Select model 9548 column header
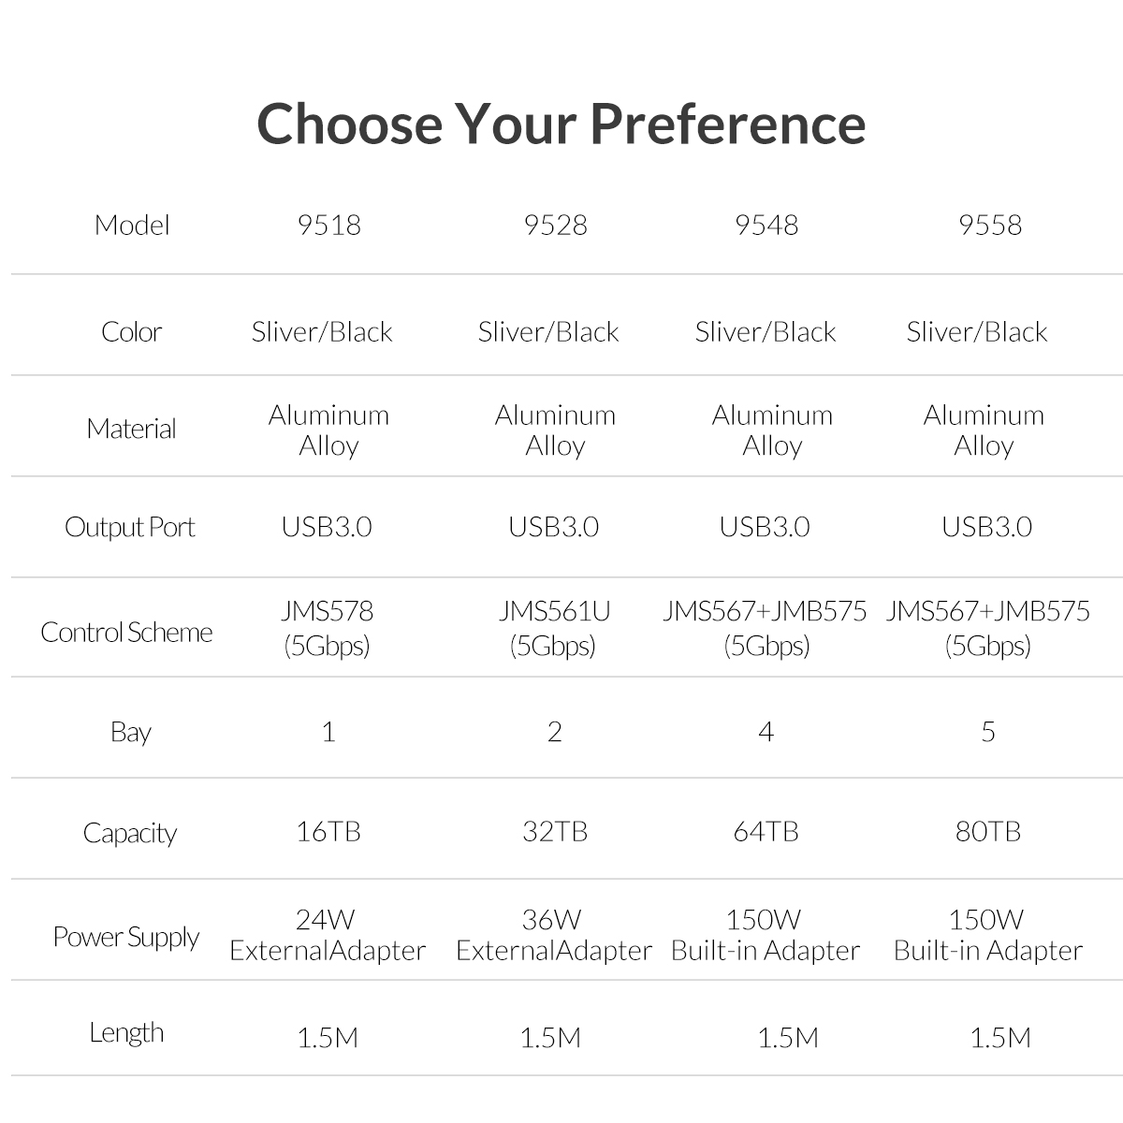The width and height of the screenshot is (1123, 1123). [x=766, y=226]
